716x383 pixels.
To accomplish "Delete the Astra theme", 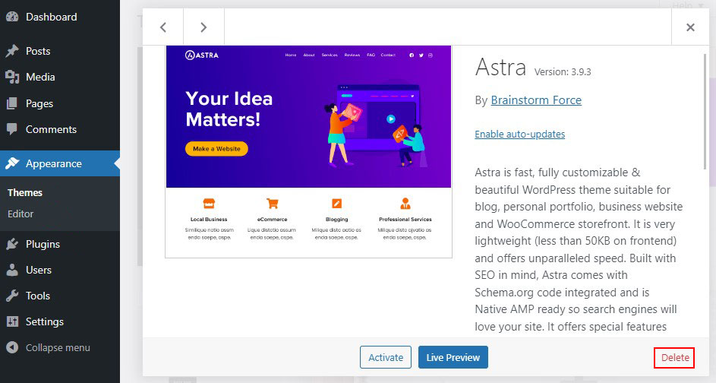I will tap(674, 357).
